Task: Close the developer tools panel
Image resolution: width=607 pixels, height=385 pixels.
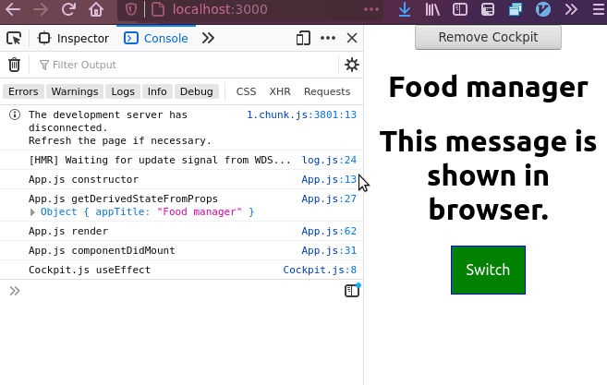Action: pos(352,38)
